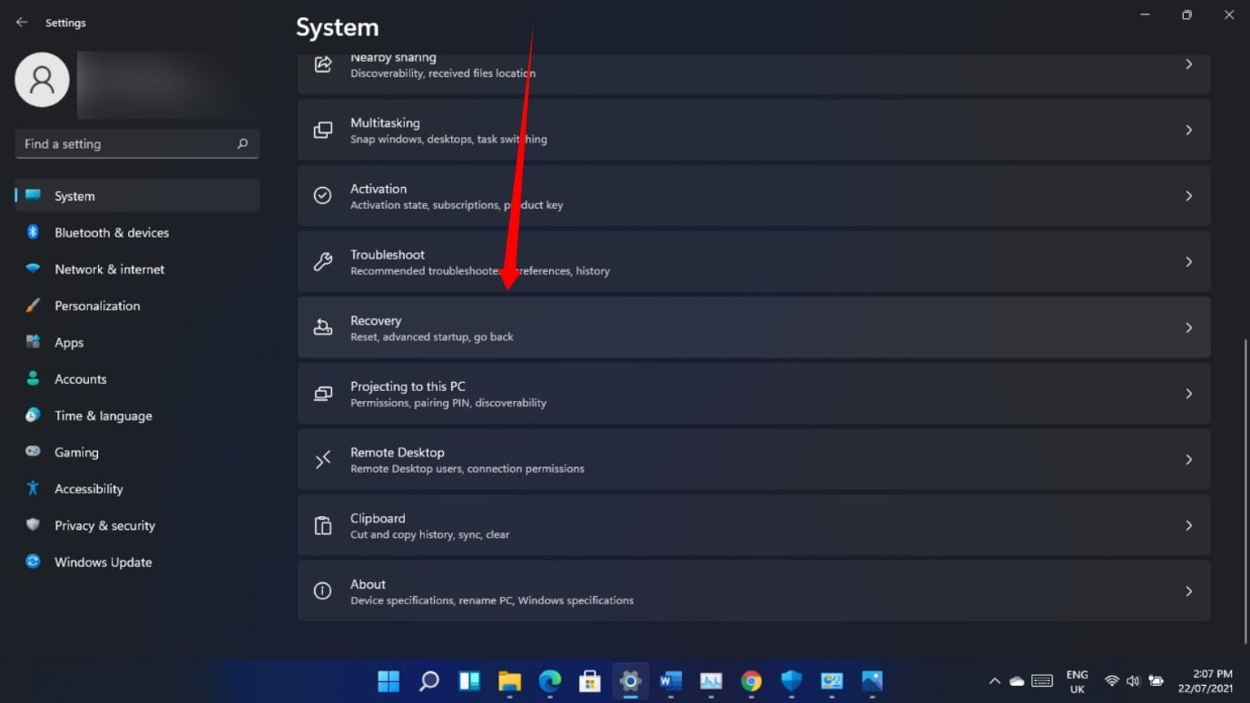This screenshot has height=703, width=1250.
Task: Select Bluetooth & devices in the sidebar
Action: [111, 232]
